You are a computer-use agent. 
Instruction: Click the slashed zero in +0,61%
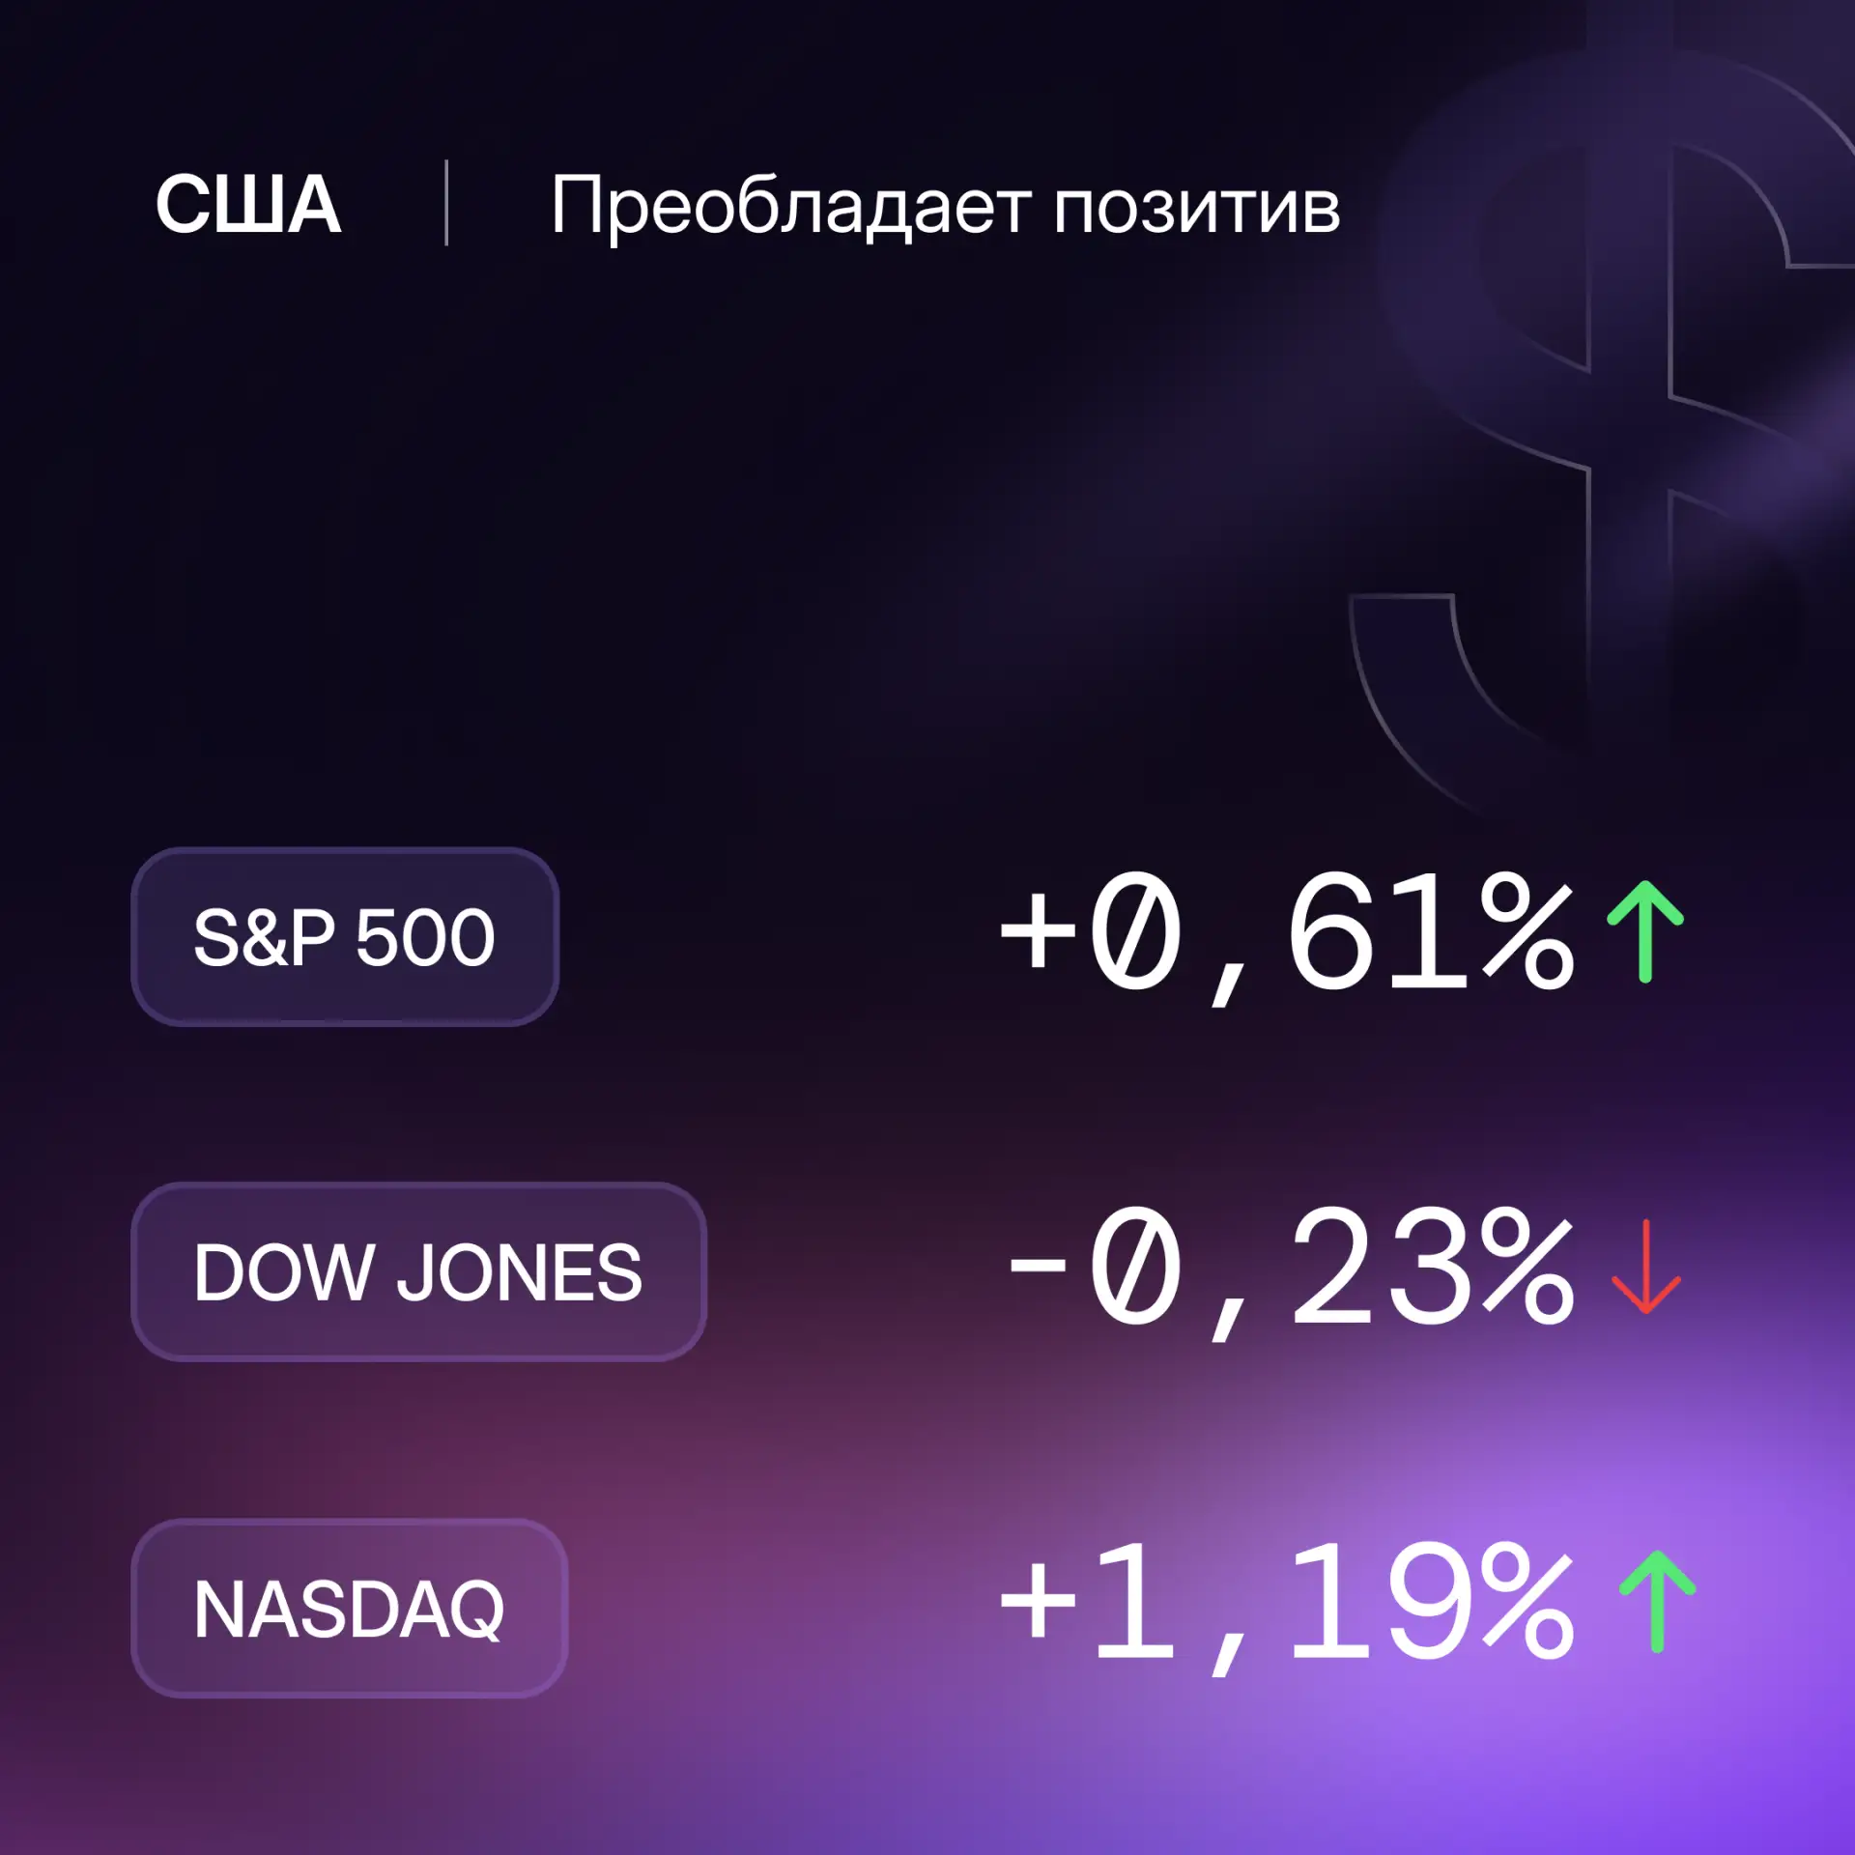(x=1135, y=929)
